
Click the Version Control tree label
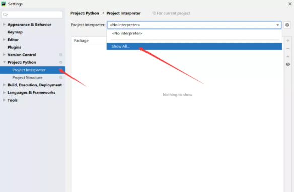(22, 55)
